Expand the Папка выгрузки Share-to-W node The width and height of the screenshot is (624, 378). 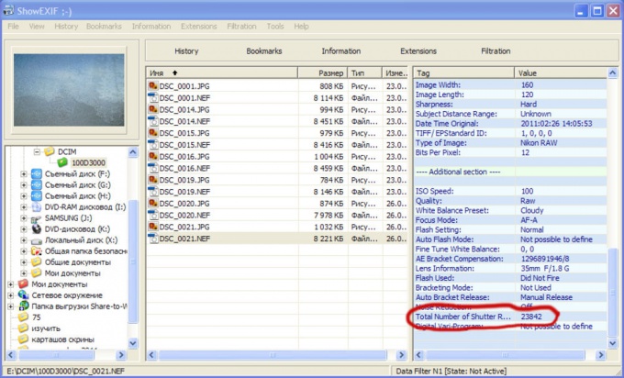pos(11,306)
